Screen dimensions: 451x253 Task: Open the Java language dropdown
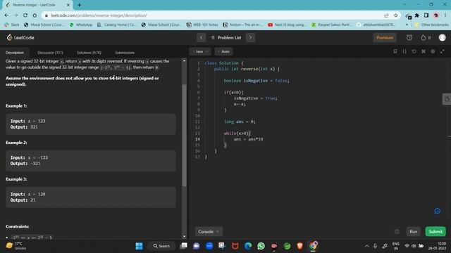(200, 51)
